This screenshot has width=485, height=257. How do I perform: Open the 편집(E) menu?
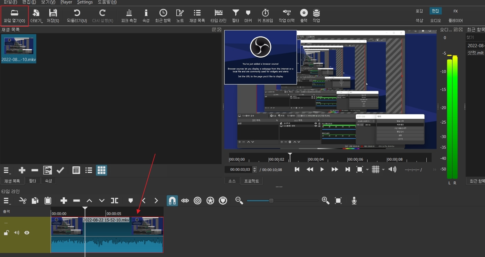point(29,2)
